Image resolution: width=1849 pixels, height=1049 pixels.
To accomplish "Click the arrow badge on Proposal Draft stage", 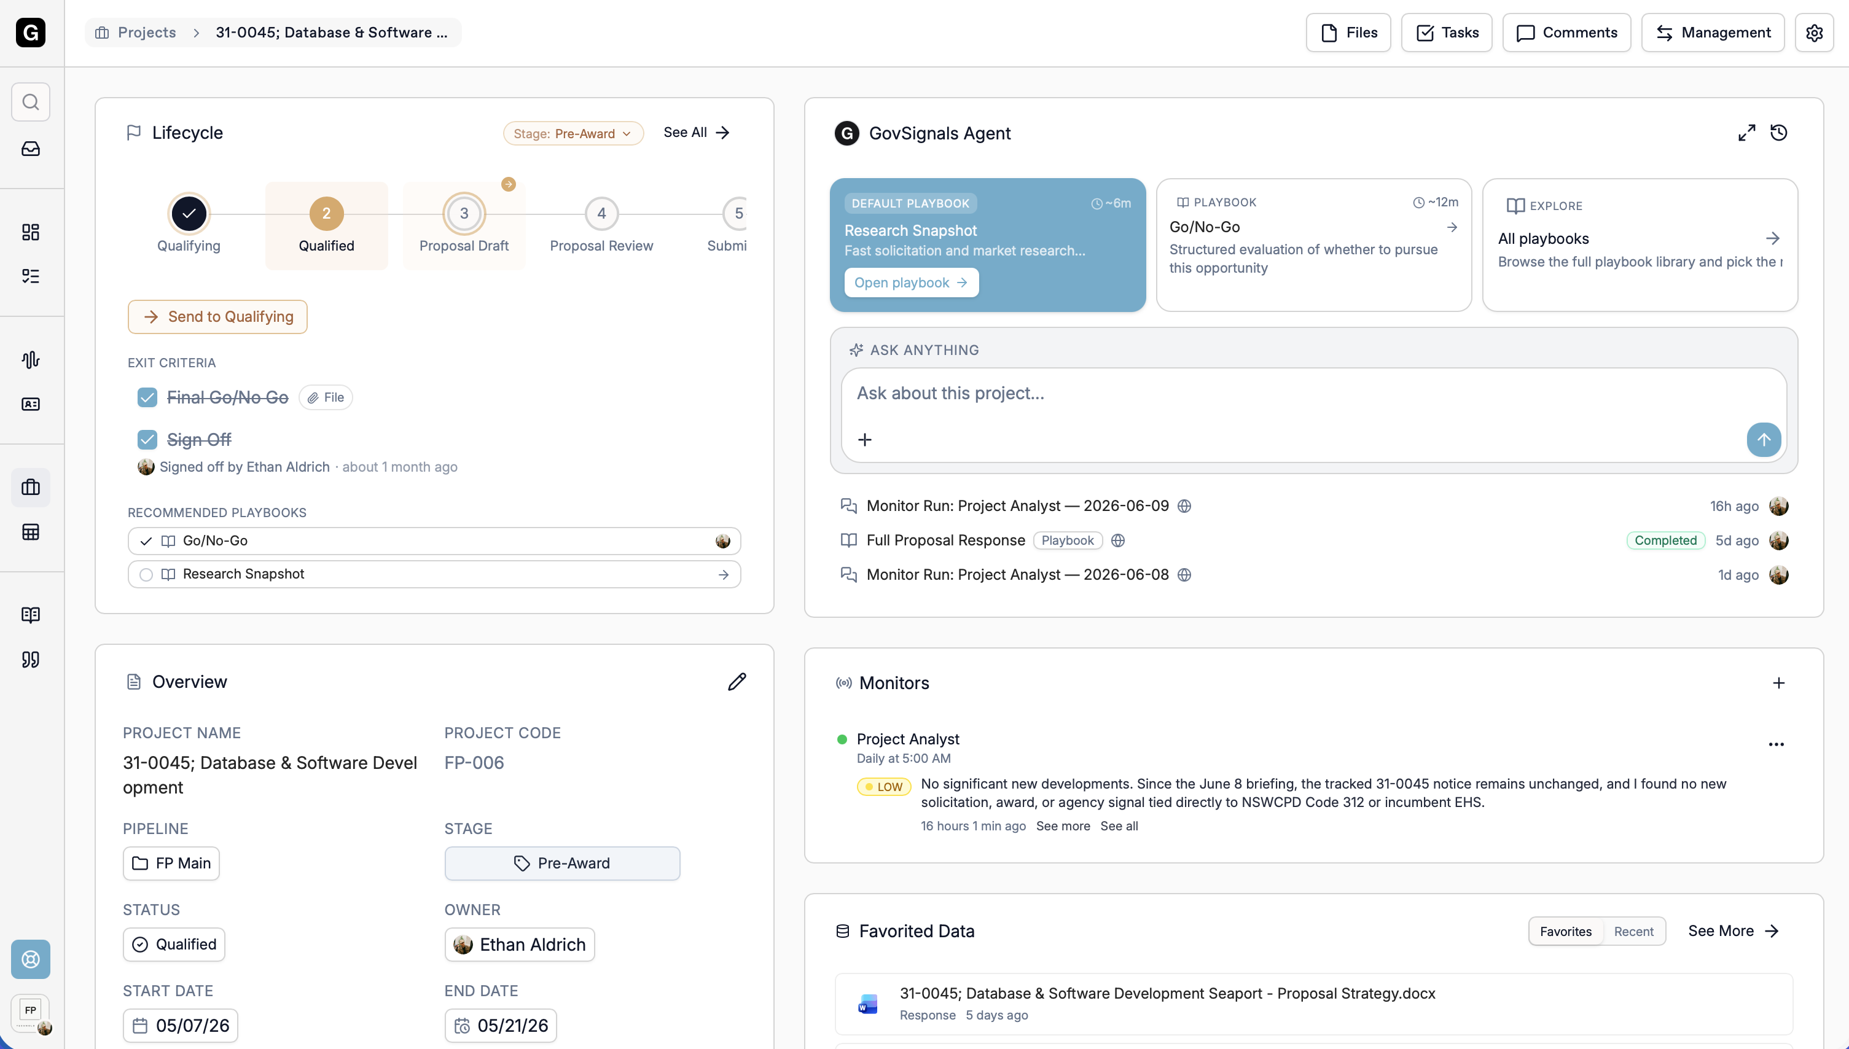I will pyautogui.click(x=508, y=184).
